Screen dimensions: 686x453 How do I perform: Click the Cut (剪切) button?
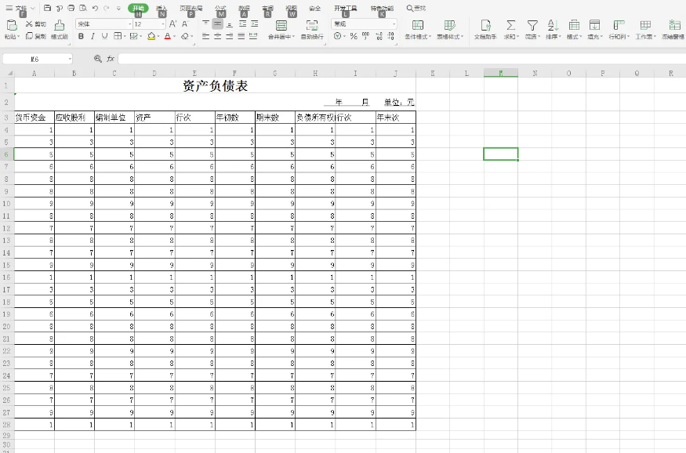[x=35, y=24]
